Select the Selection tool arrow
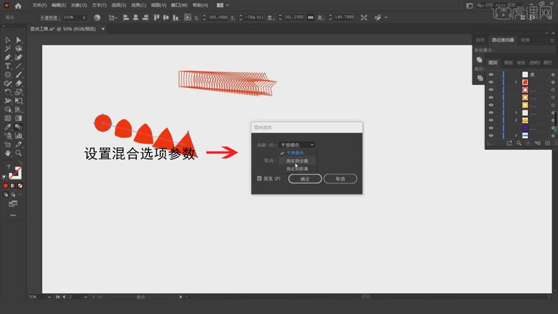 [8, 40]
